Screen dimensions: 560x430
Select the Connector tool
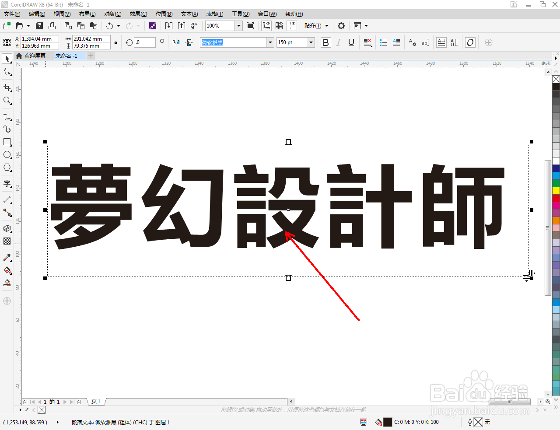(x=7, y=213)
